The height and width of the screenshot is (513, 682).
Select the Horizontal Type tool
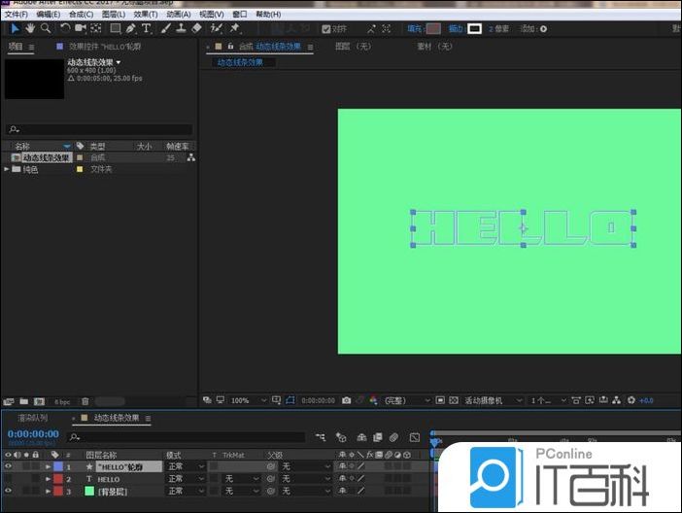[147, 28]
